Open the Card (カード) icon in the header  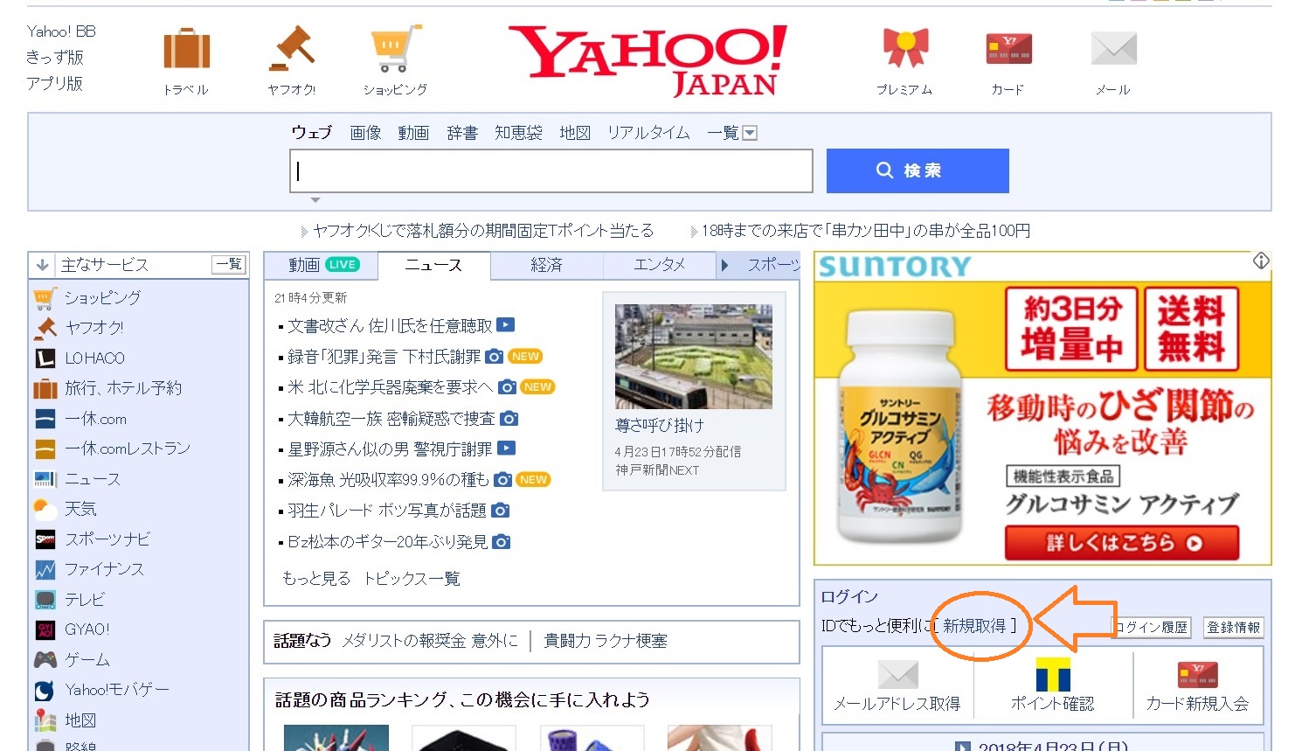[1008, 48]
